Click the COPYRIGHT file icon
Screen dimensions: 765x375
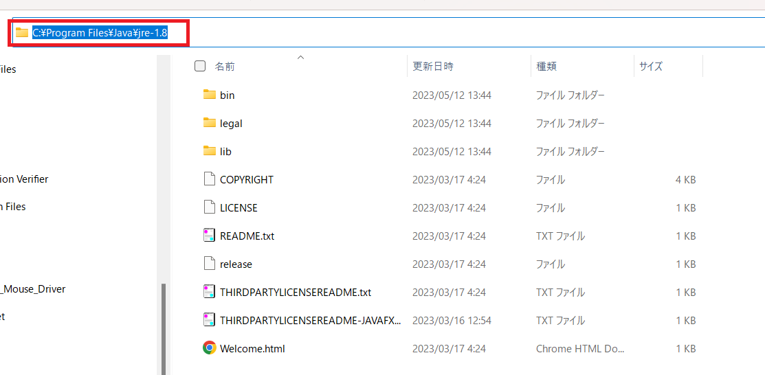pos(210,179)
